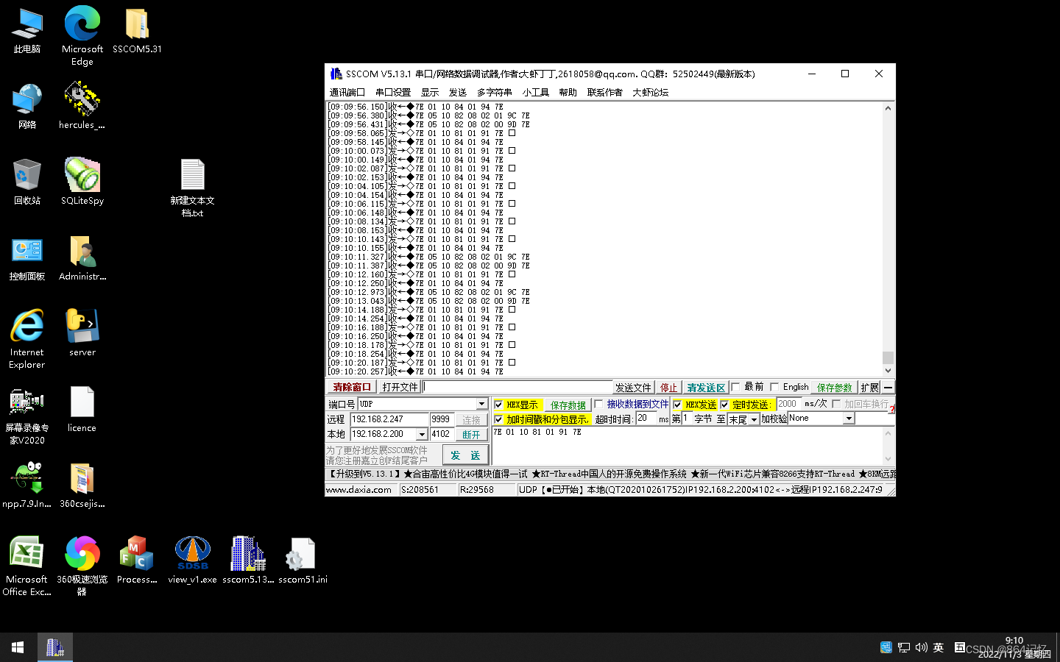Viewport: 1060px width, 662px height.
Task: Select the Internet Explorer desktop icon
Action: click(x=27, y=339)
